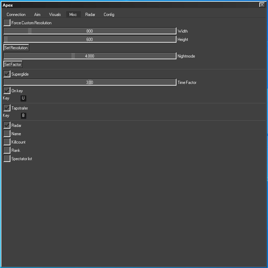Enable the Rank checkbox
This screenshot has height=268, width=268.
(x=7, y=150)
